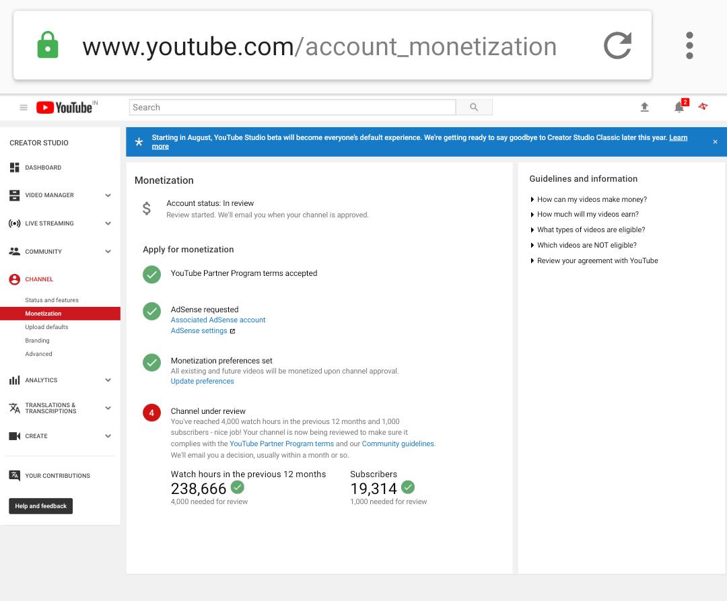Image resolution: width=727 pixels, height=601 pixels.
Task: Click the Analytics bar chart icon
Action: coord(14,380)
